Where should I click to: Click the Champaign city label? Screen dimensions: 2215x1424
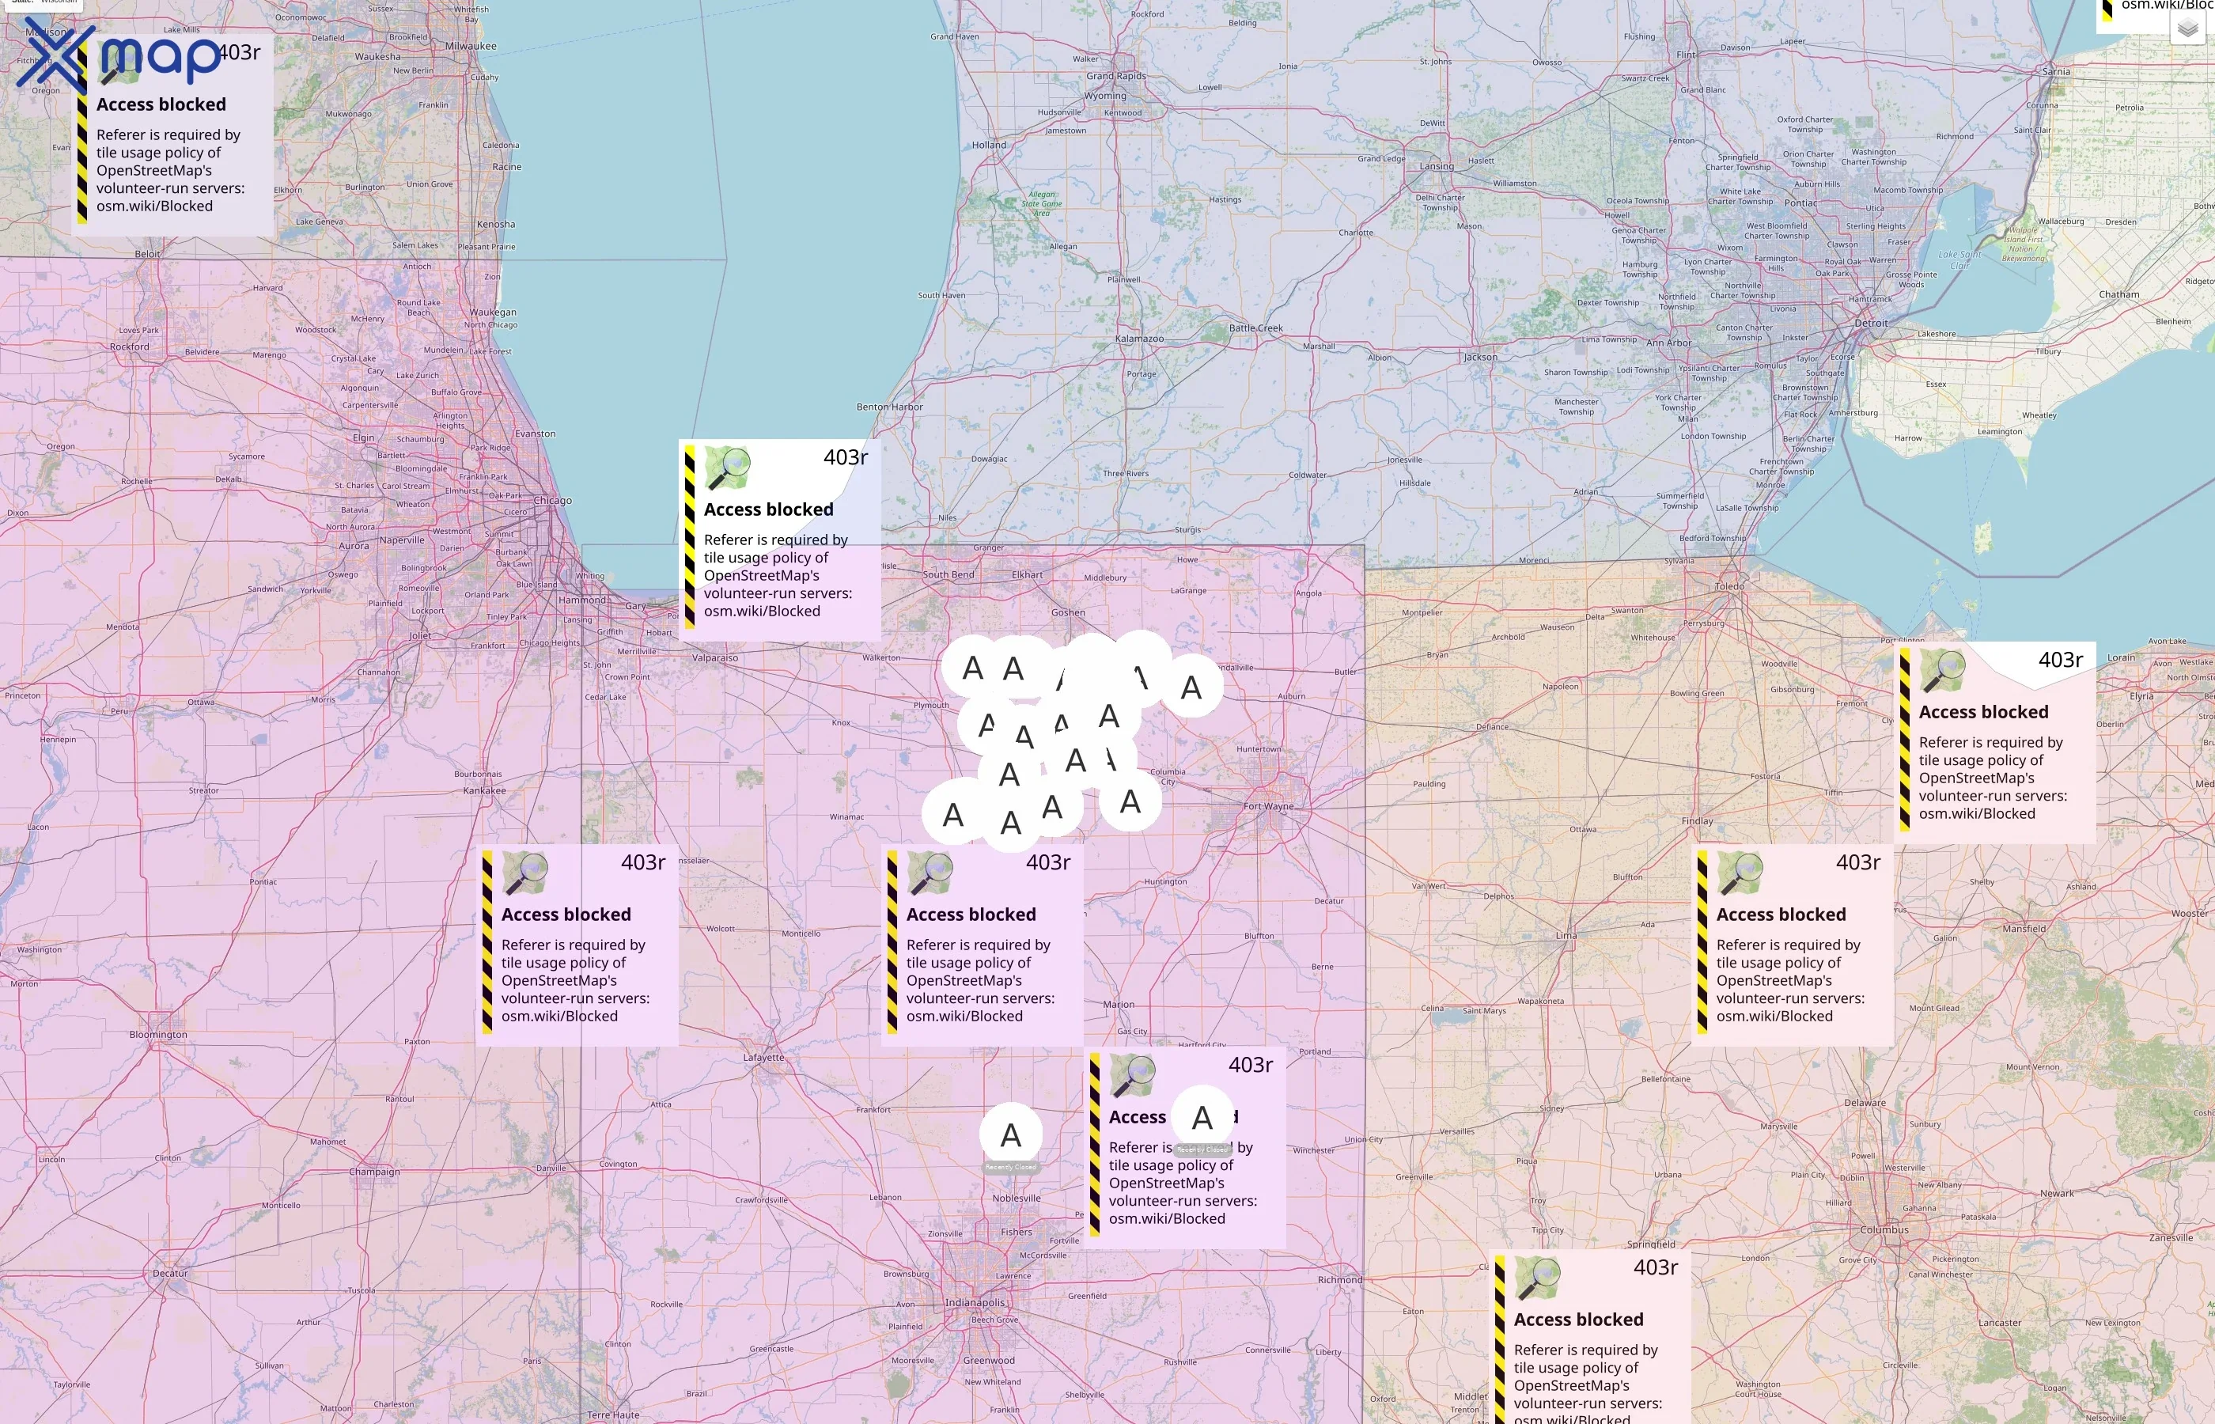(374, 1172)
